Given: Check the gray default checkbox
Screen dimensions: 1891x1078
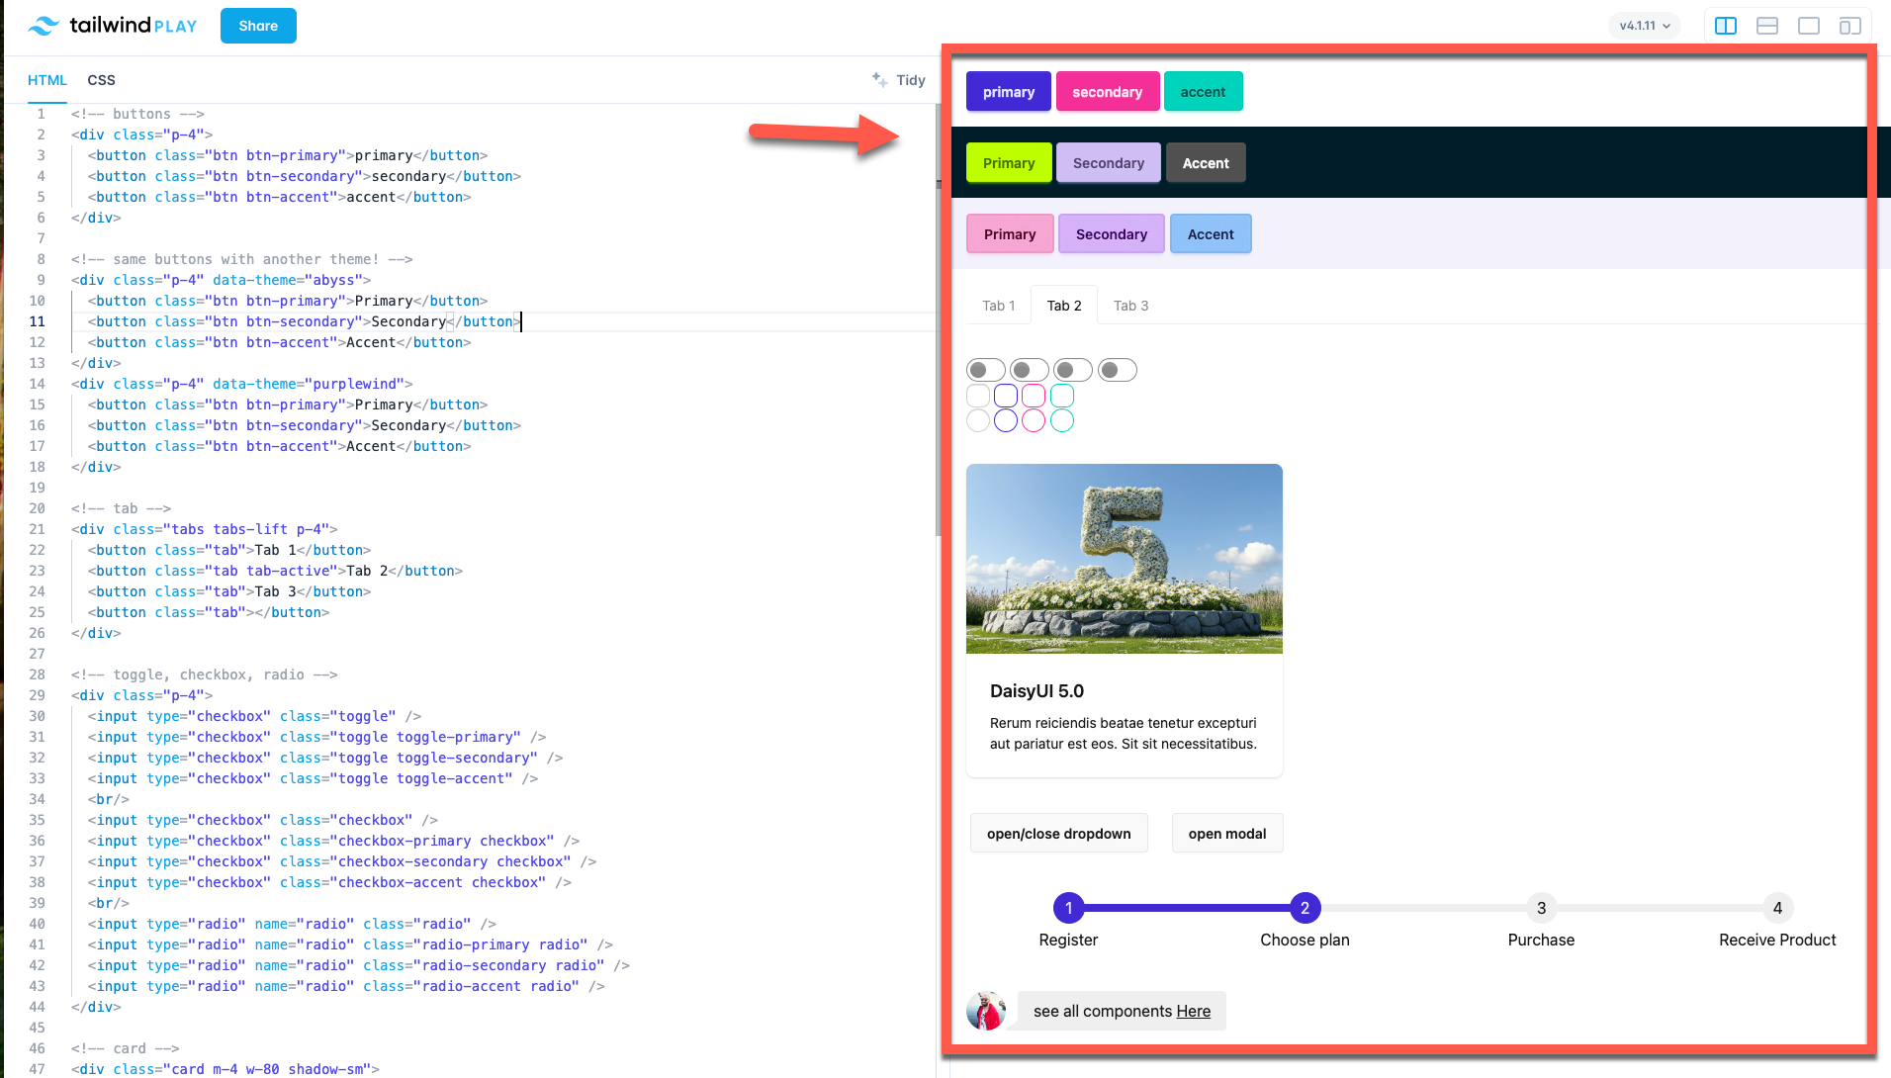Looking at the screenshot, I should (978, 396).
